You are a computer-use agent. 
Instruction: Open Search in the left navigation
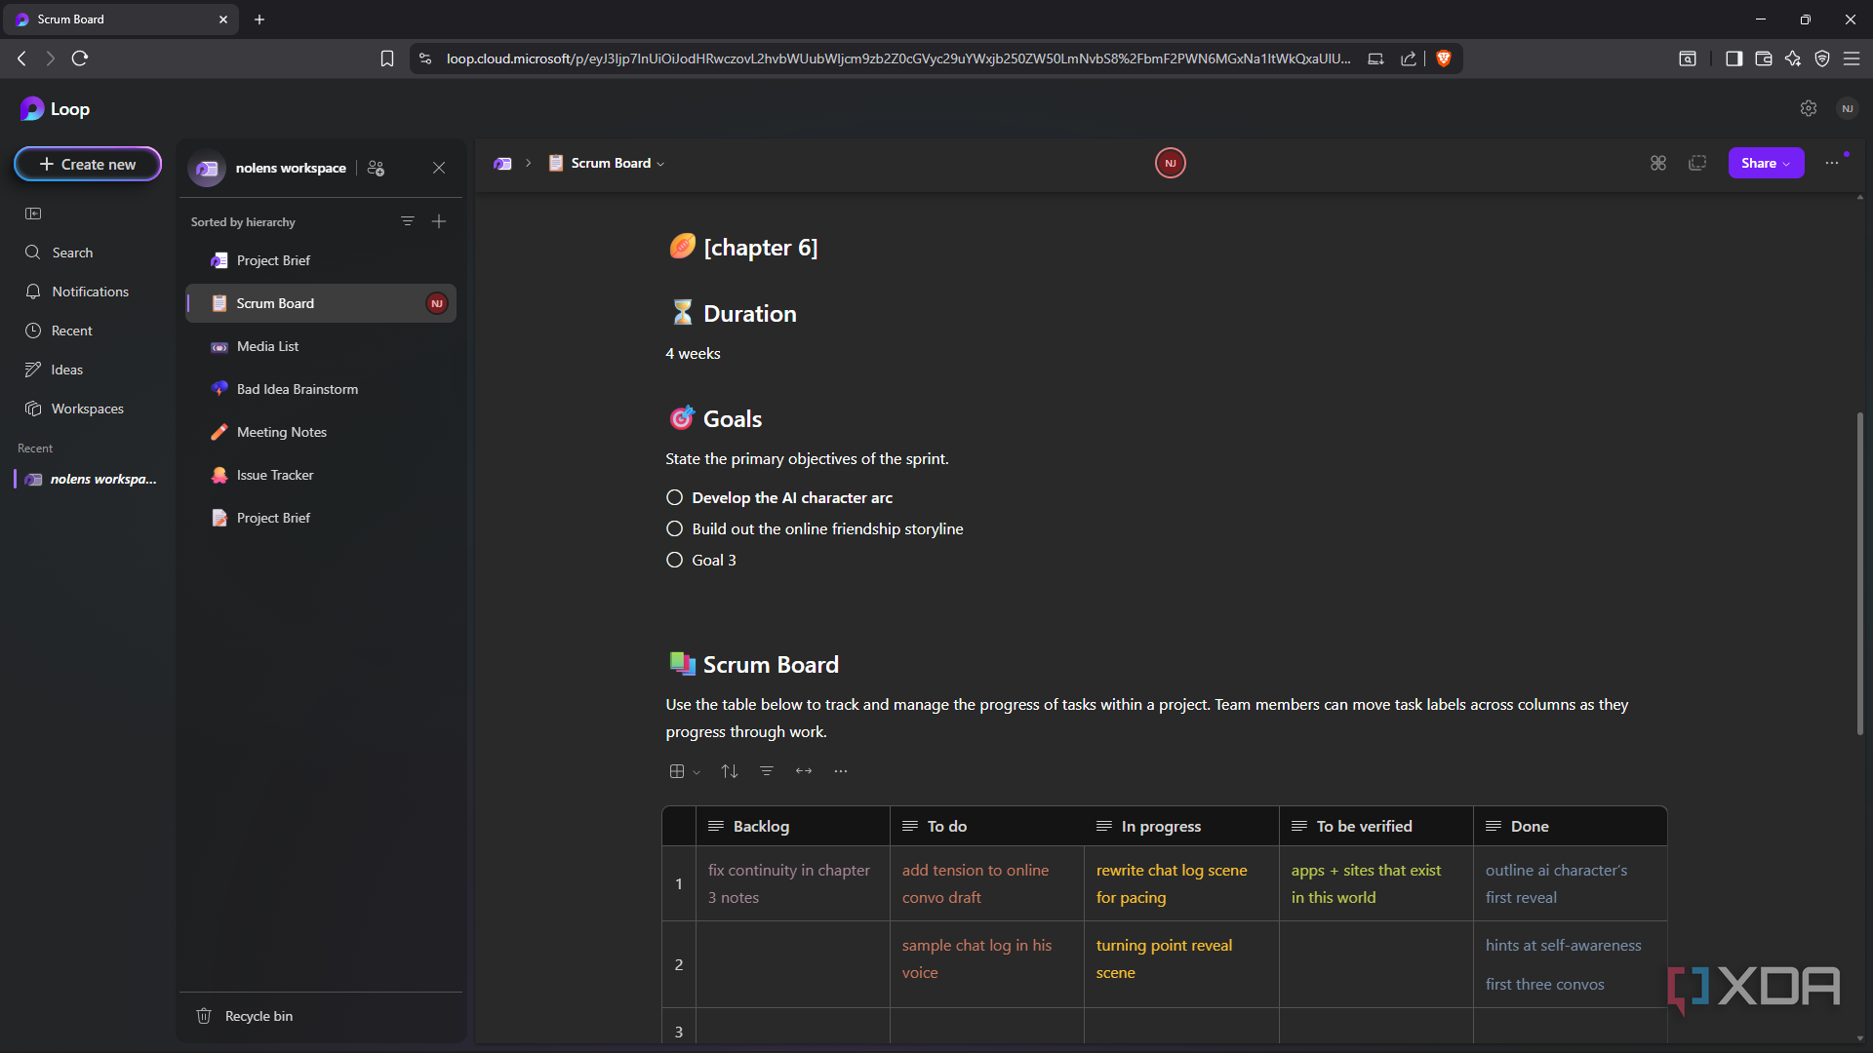[x=72, y=253]
